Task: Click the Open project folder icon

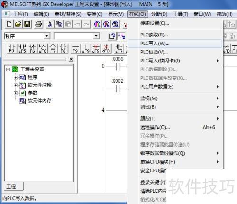Action: (18, 24)
